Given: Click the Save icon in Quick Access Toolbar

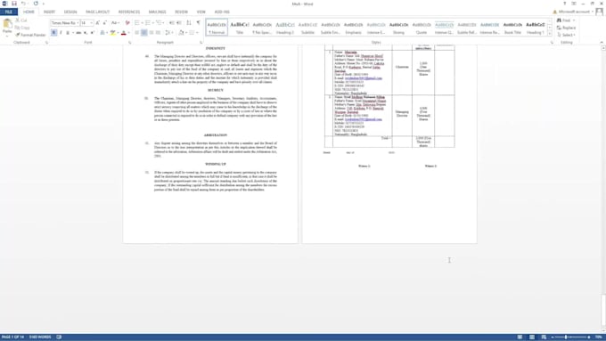Looking at the screenshot, I should point(14,4).
